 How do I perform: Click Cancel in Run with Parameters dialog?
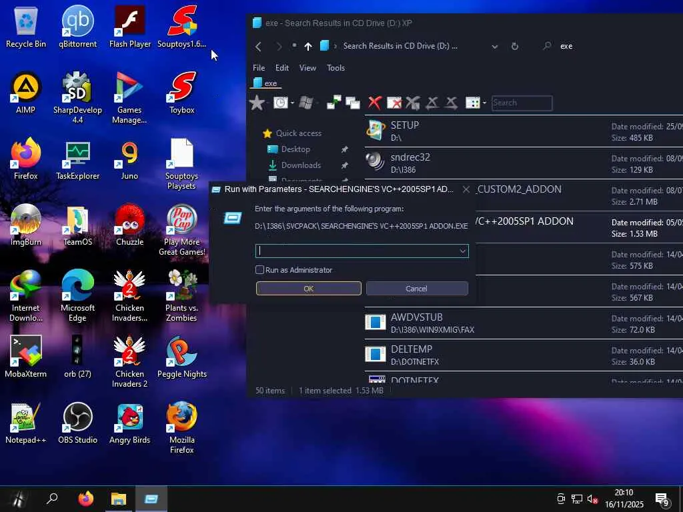417,288
